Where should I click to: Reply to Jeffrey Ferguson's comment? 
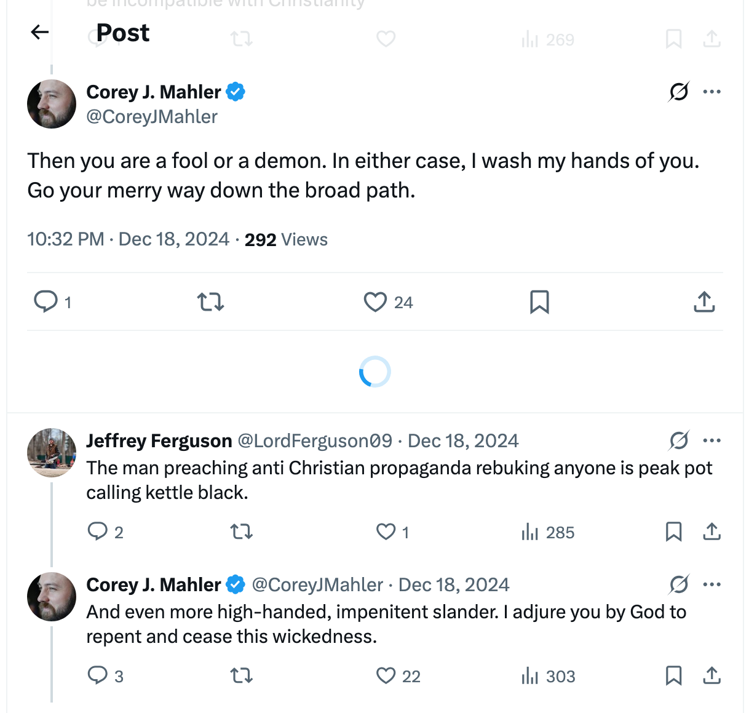[x=98, y=532]
